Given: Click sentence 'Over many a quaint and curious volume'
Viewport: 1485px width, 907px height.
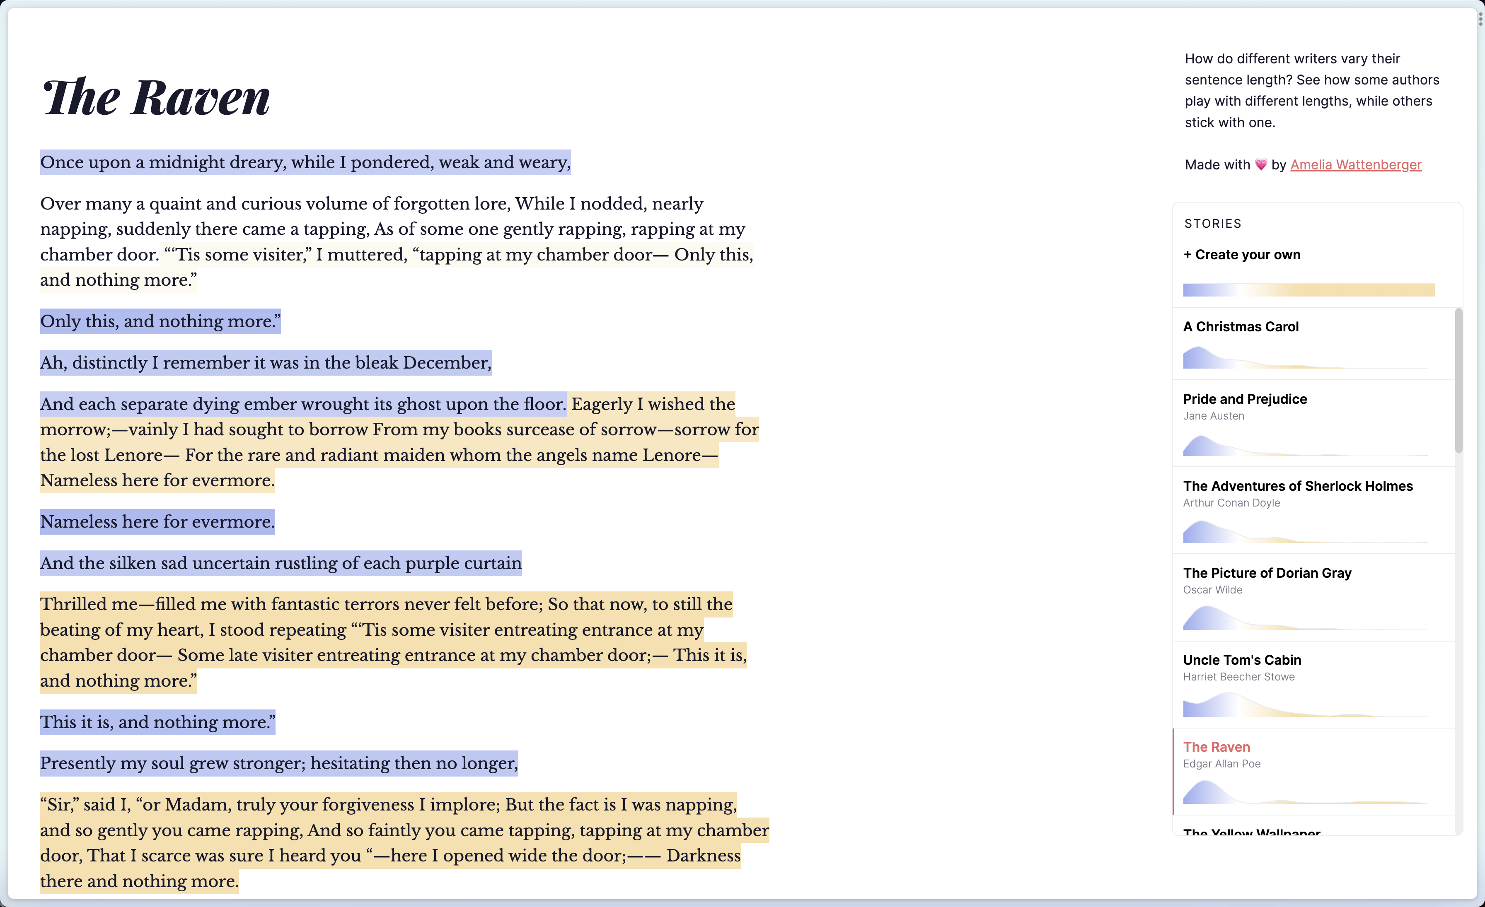Looking at the screenshot, I should (x=392, y=229).
